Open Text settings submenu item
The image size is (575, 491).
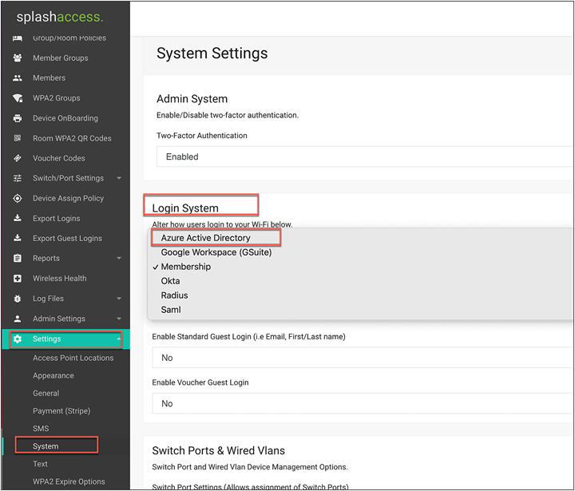(40, 464)
